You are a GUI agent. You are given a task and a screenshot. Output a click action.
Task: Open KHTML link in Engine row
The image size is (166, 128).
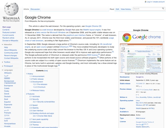point(151,109)
